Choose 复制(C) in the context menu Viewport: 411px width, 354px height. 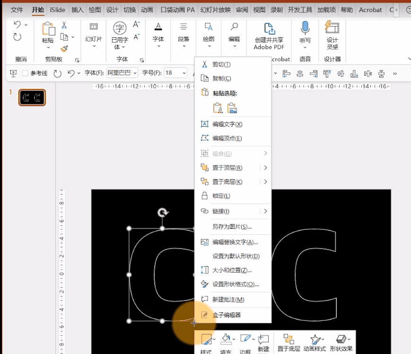point(233,78)
